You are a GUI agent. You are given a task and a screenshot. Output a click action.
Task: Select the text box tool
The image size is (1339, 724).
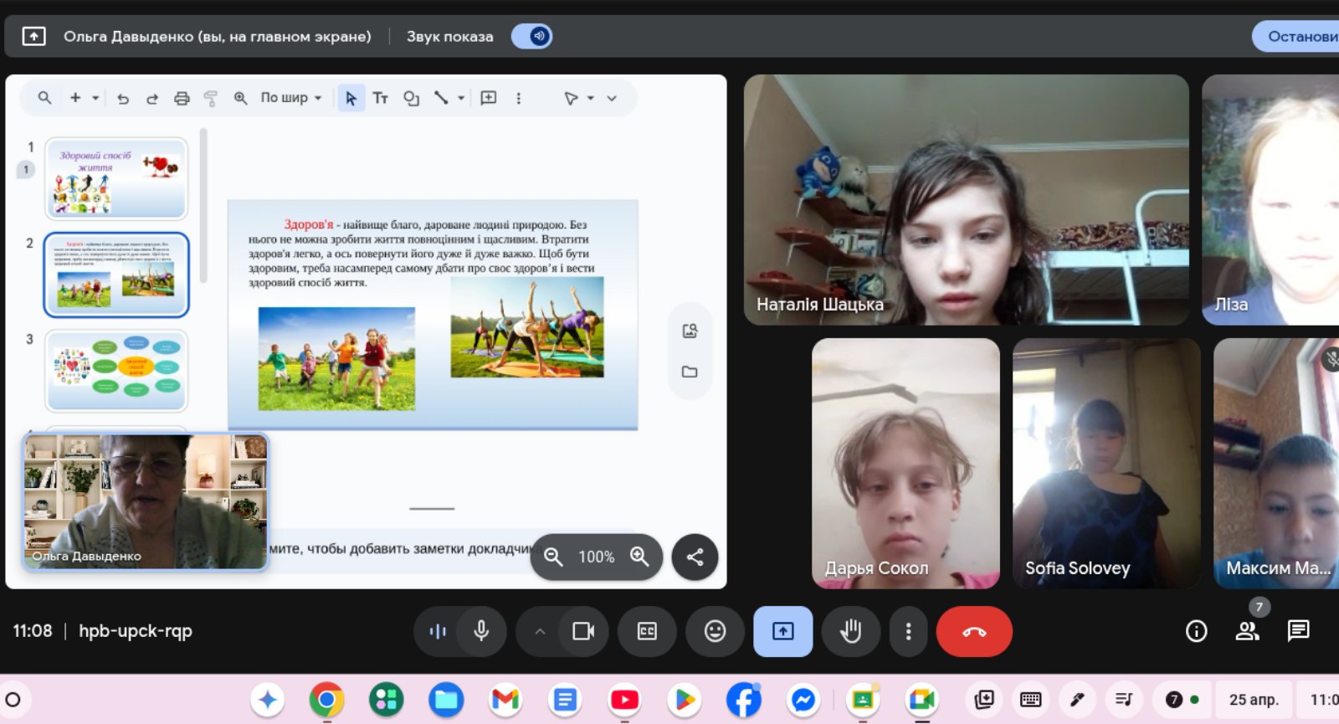[381, 99]
